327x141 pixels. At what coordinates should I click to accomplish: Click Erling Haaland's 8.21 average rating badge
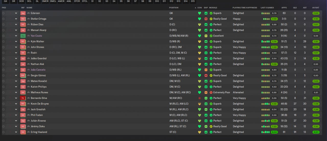316,132
